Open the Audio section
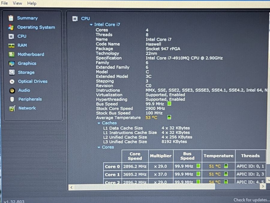The width and height of the screenshot is (270, 203). (24, 90)
